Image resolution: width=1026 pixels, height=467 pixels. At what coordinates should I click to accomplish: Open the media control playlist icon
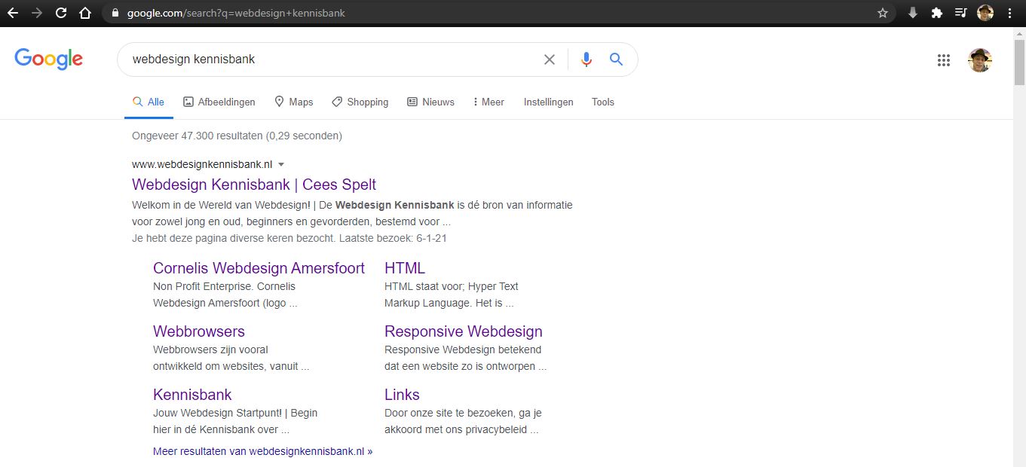(960, 13)
